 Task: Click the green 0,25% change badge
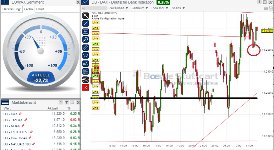163,2
